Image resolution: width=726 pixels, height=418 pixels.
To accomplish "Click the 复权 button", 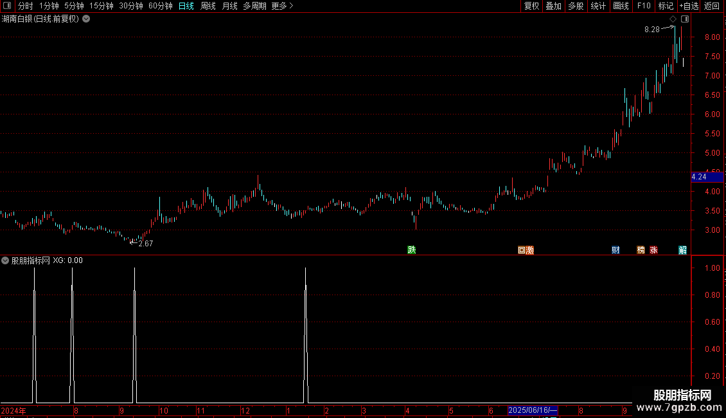I will pyautogui.click(x=531, y=6).
